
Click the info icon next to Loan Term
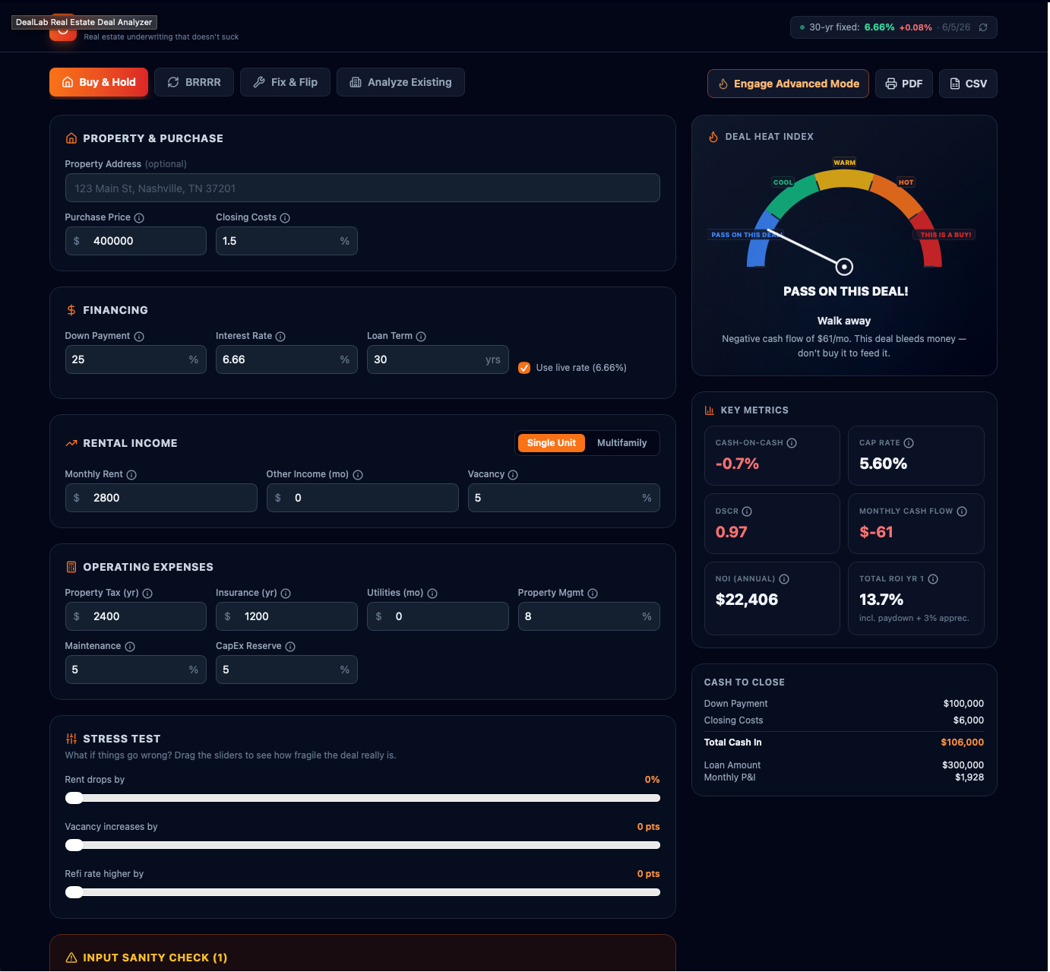[421, 337]
